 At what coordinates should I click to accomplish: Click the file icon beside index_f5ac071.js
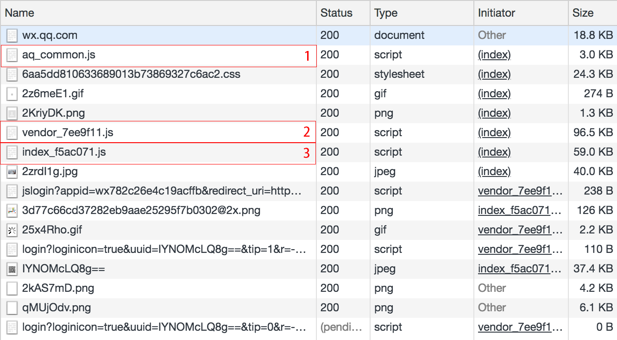(12, 152)
